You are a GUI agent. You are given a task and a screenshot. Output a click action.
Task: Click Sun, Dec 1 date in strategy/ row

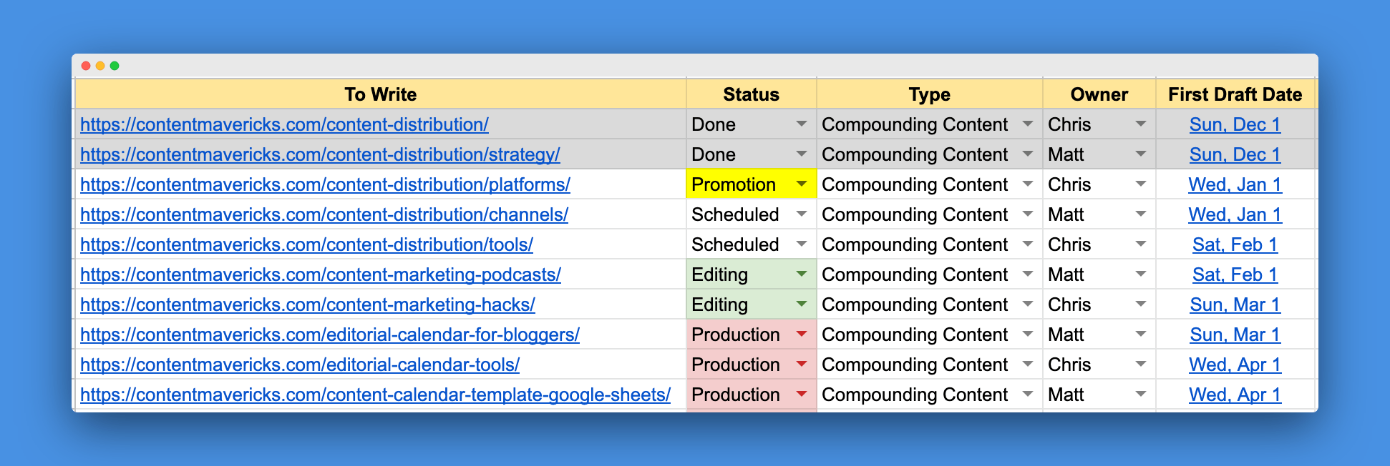[1235, 154]
